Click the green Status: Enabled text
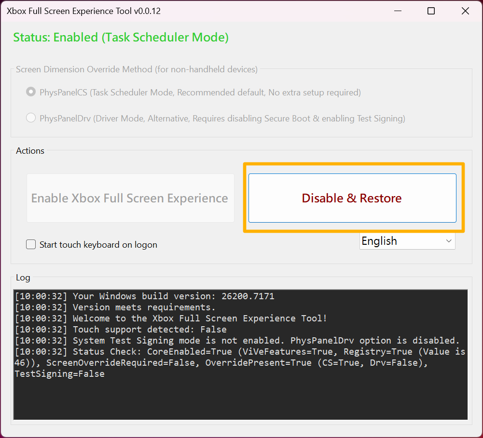 [121, 37]
